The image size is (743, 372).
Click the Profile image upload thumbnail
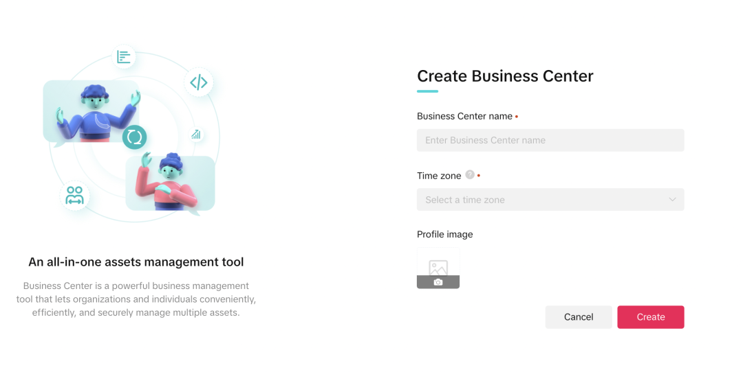[x=438, y=268]
